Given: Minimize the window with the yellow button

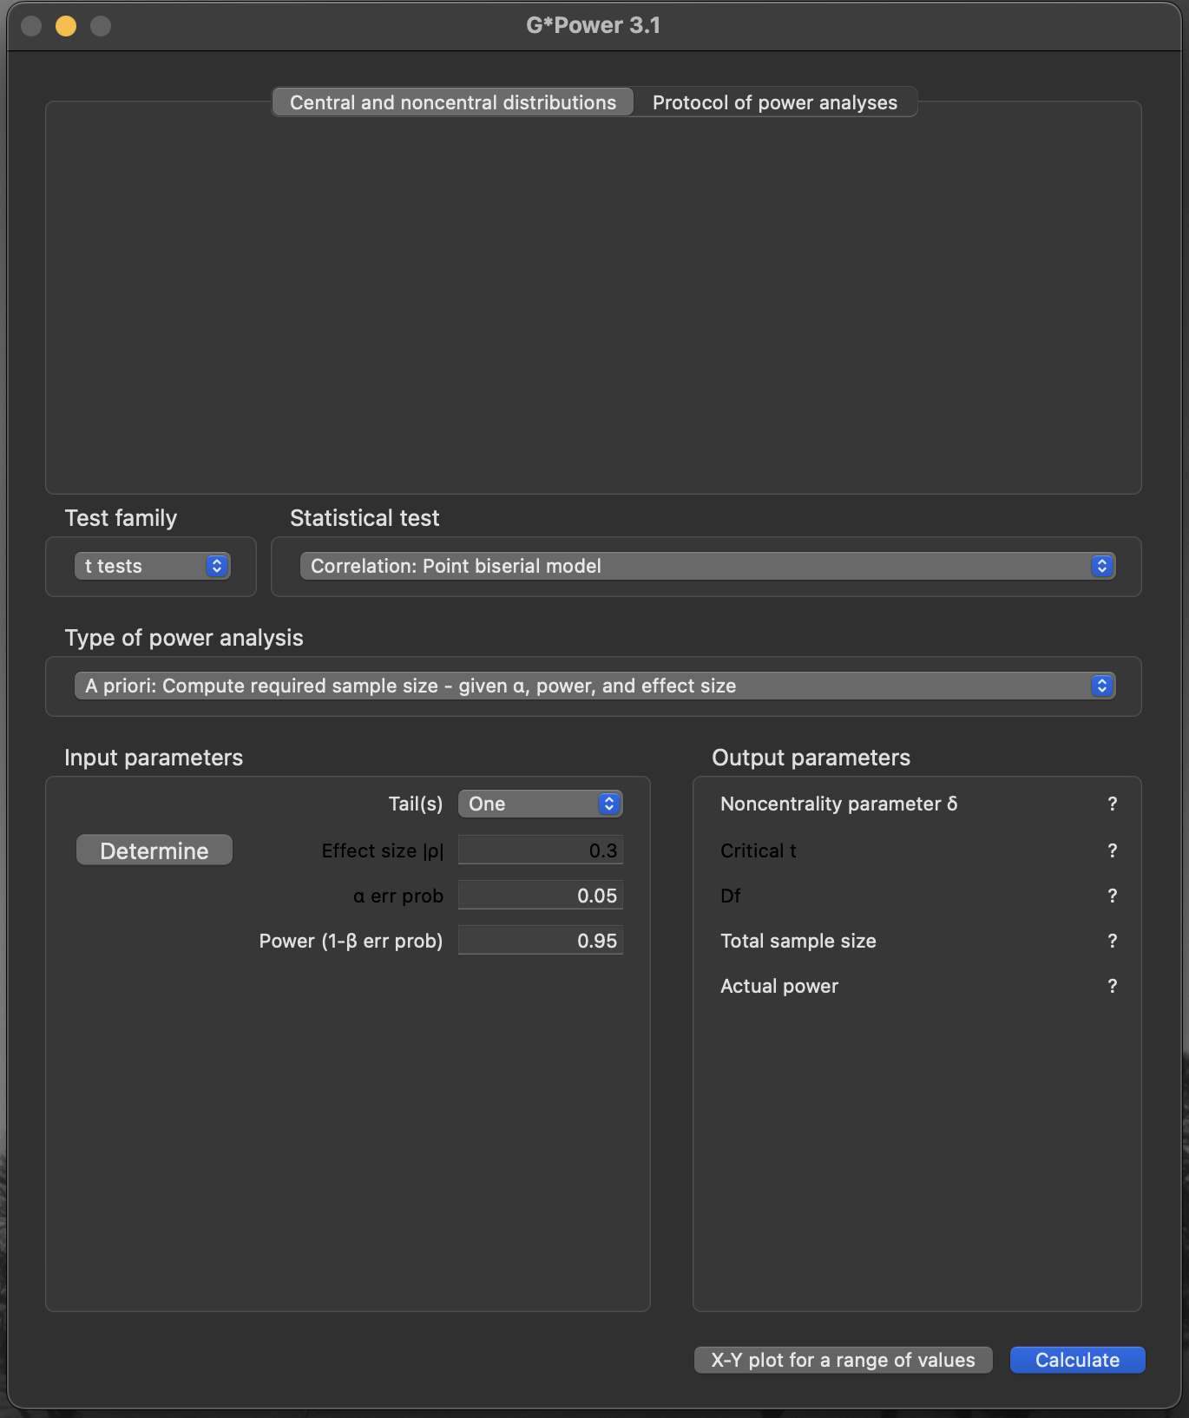Looking at the screenshot, I should pos(66,26).
